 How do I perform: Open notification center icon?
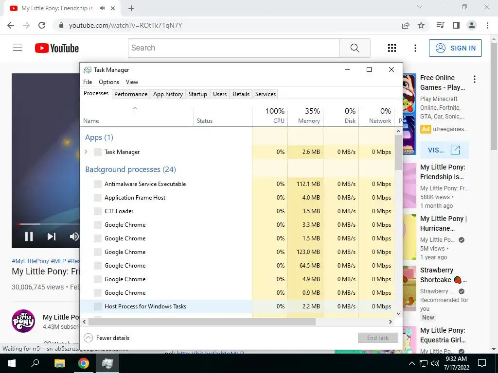pos(482,363)
